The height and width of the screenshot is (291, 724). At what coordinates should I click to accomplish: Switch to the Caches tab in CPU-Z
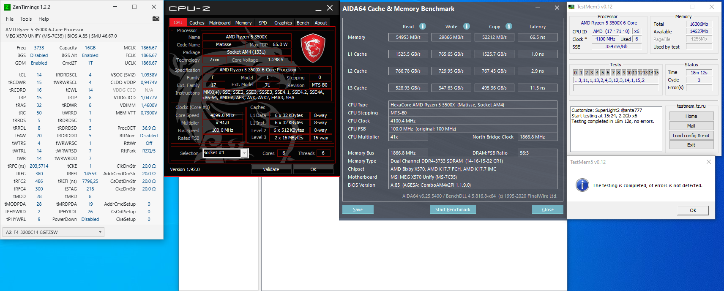pyautogui.click(x=197, y=23)
